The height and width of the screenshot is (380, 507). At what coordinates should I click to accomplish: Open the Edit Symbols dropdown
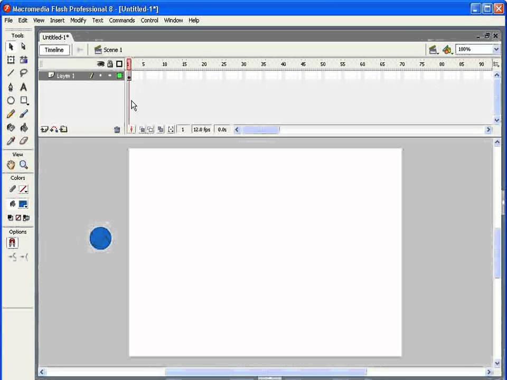tap(448, 50)
